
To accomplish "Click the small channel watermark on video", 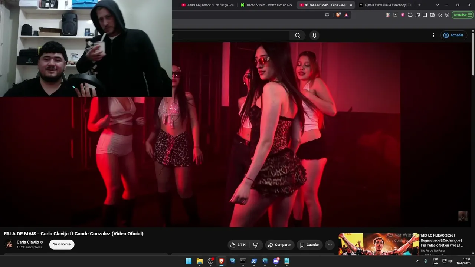I will point(463,216).
